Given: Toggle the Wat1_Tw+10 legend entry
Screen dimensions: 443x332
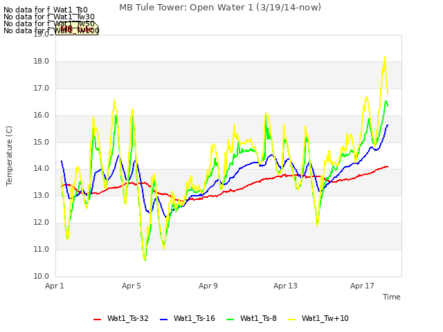Looking at the screenshot, I should [x=318, y=318].
